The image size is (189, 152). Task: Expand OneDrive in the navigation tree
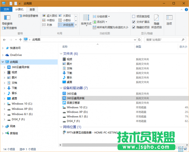3,55
